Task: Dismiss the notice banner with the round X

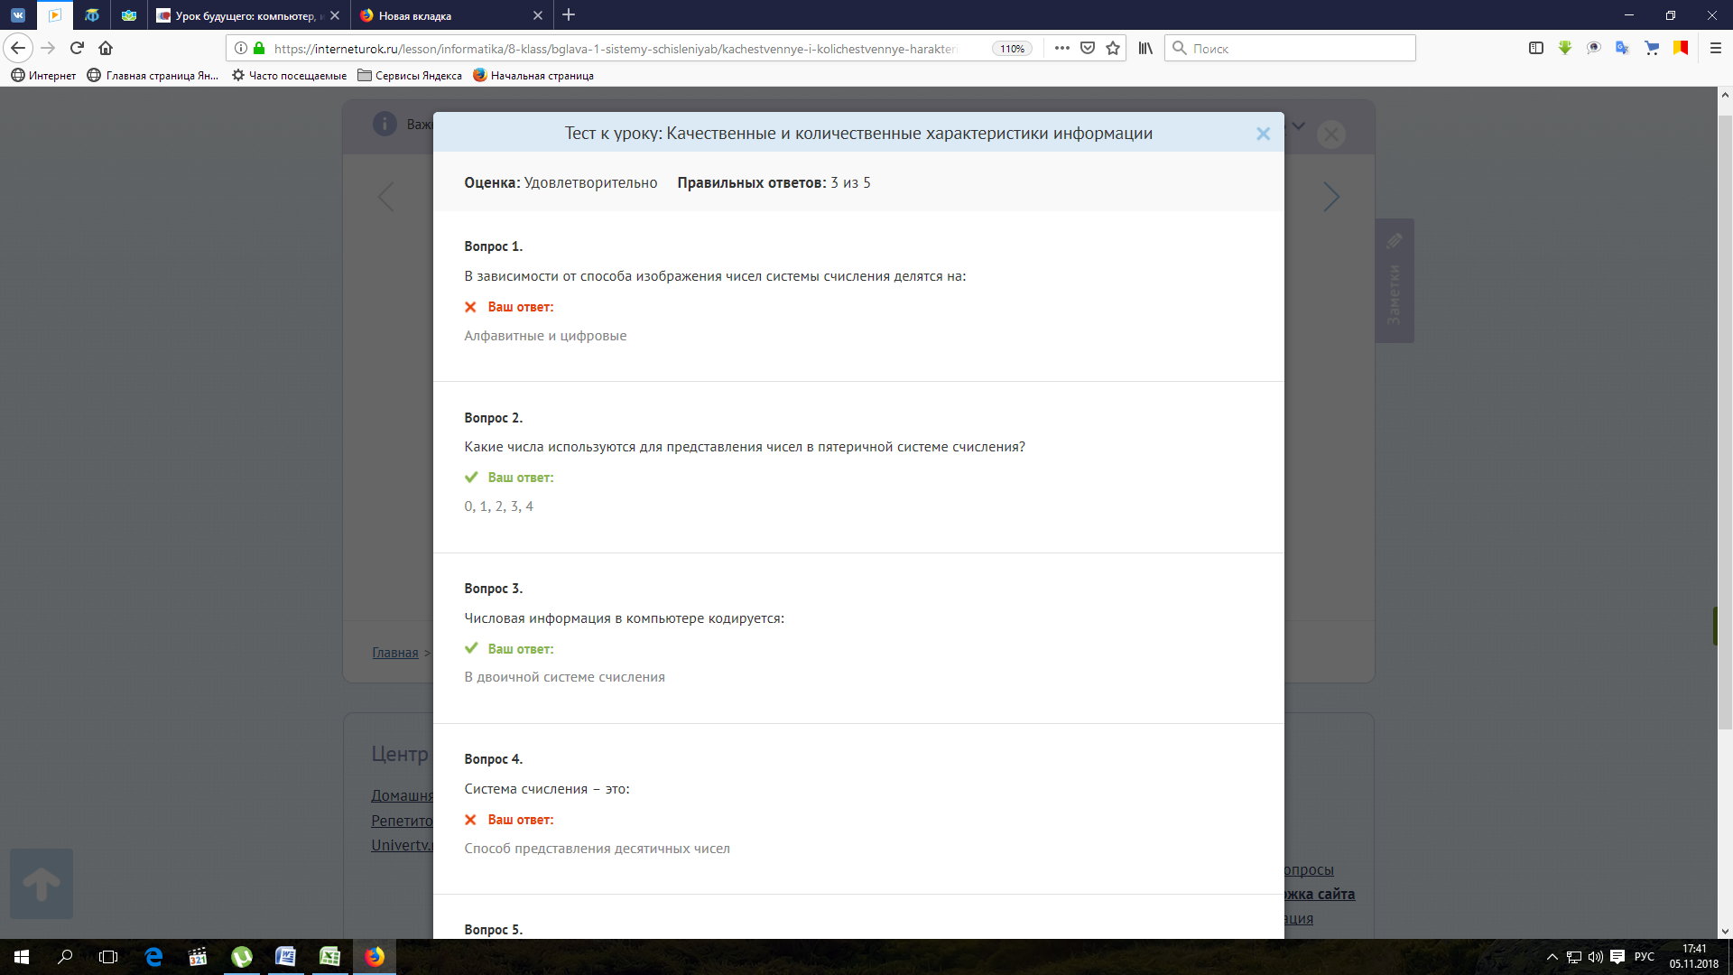Action: [1330, 135]
